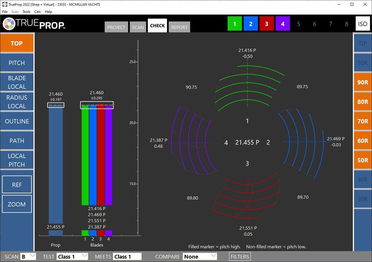Select purple blade 4 button
Screen dimensions: 372x262
282,24
